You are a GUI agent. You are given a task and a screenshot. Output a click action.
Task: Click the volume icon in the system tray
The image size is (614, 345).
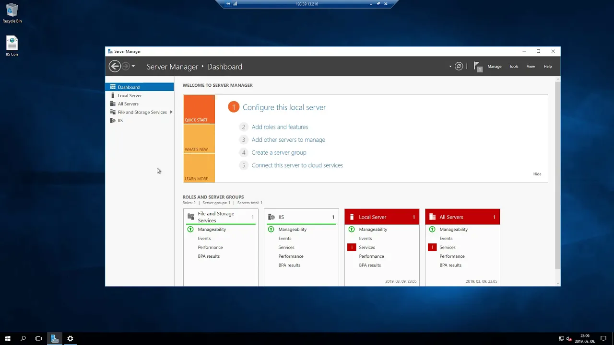tap(569, 339)
